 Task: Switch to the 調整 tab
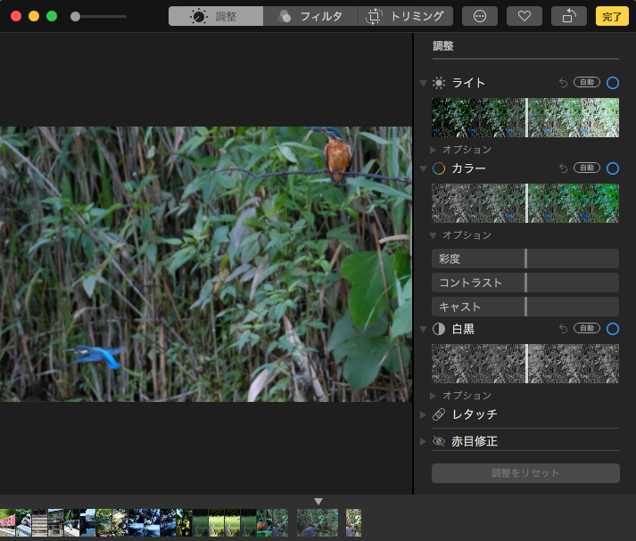point(216,16)
